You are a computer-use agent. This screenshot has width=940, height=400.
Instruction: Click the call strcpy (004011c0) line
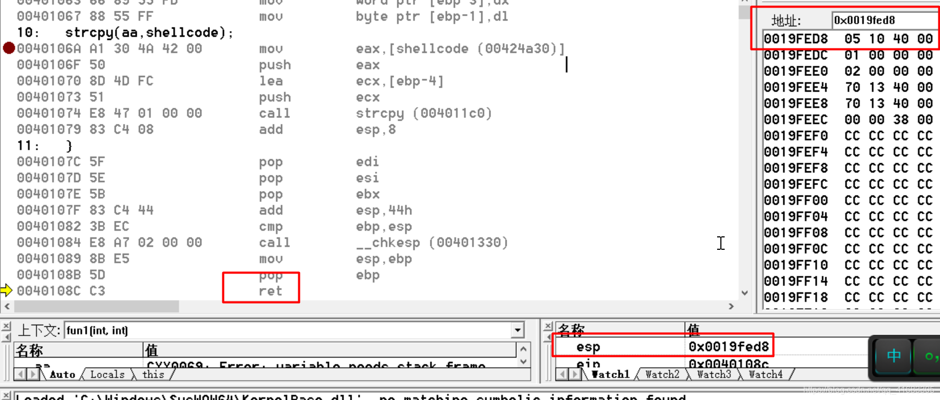pos(254,113)
